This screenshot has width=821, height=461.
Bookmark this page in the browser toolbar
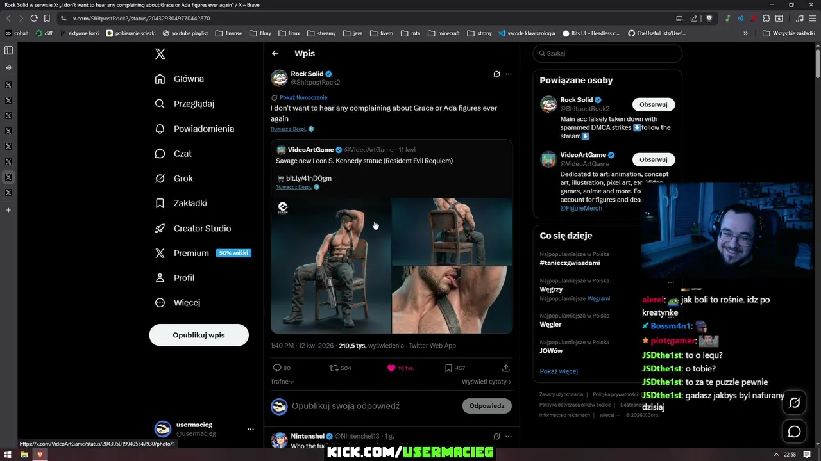[x=47, y=19]
